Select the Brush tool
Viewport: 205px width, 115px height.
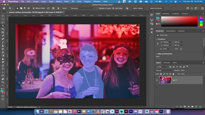3,42
